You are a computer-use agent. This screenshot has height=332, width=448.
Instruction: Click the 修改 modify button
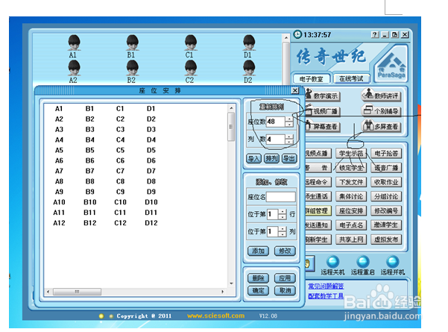pyautogui.click(x=285, y=251)
